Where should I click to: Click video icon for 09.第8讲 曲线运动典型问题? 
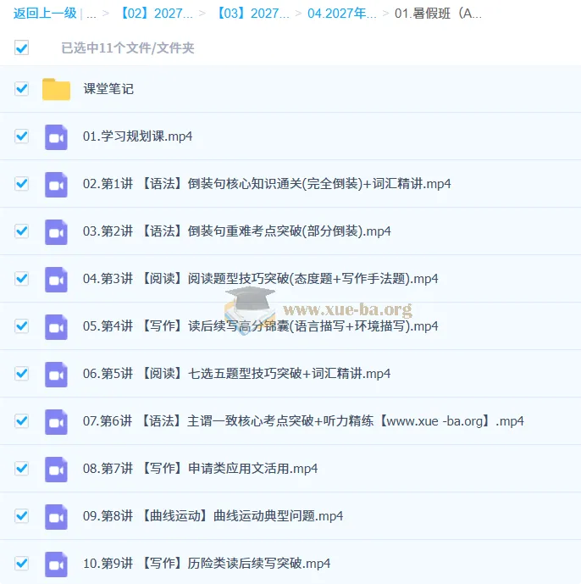coord(56,516)
